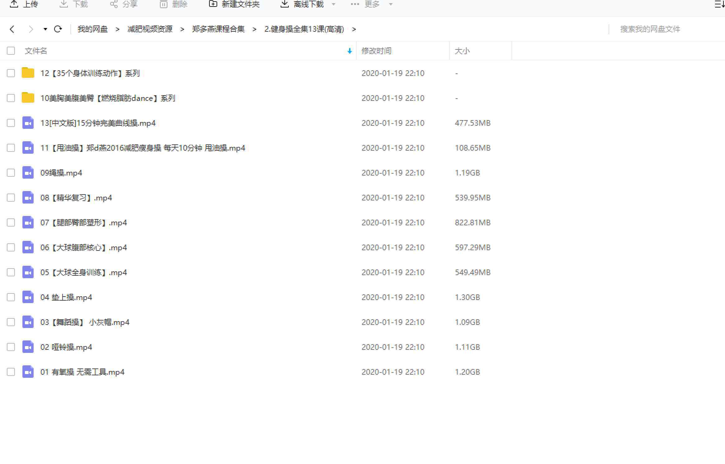Sort by file name column 文件名
Viewport: 725px width, 464px height.
(36, 51)
